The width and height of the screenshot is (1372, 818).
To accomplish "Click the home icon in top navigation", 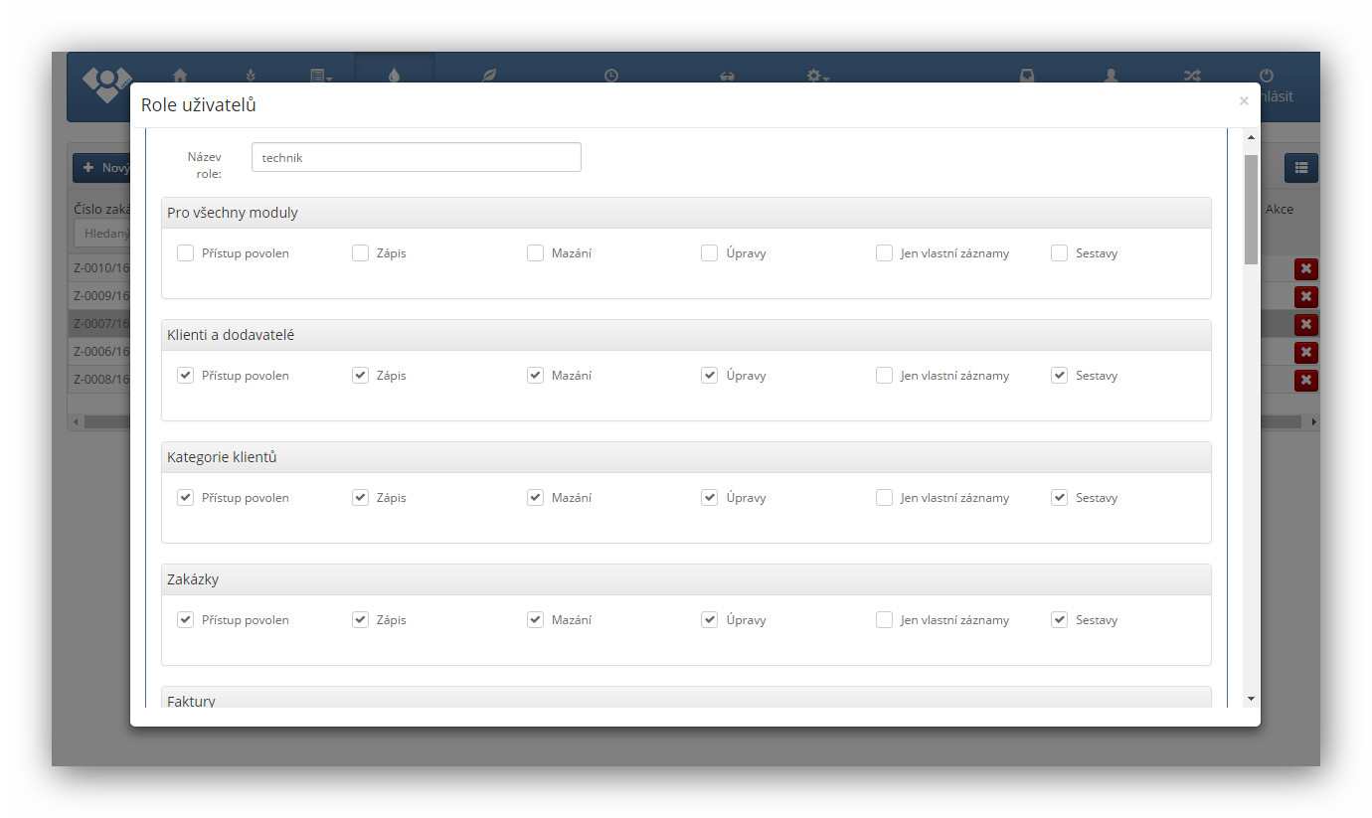I will tap(180, 75).
